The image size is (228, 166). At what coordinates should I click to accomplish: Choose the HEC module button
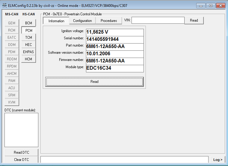point(28,45)
